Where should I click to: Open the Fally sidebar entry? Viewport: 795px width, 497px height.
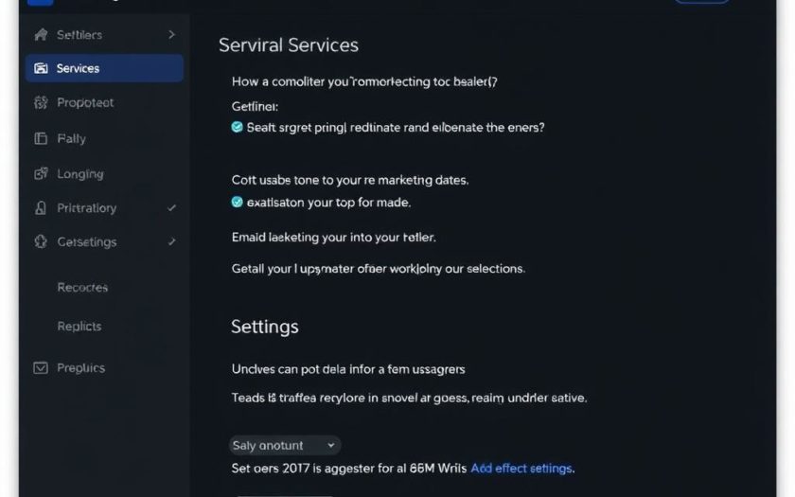pyautogui.click(x=71, y=138)
